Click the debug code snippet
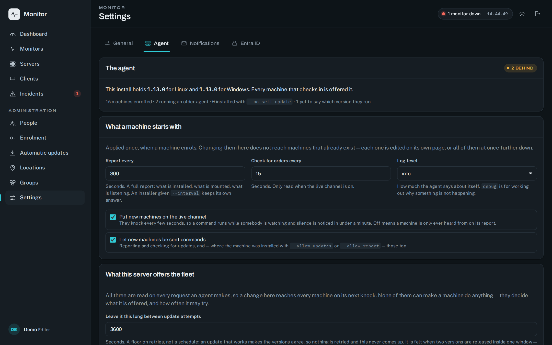This screenshot has height=345, width=552. tap(489, 186)
